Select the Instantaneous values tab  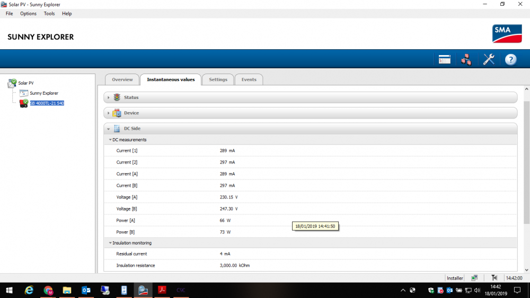171,79
